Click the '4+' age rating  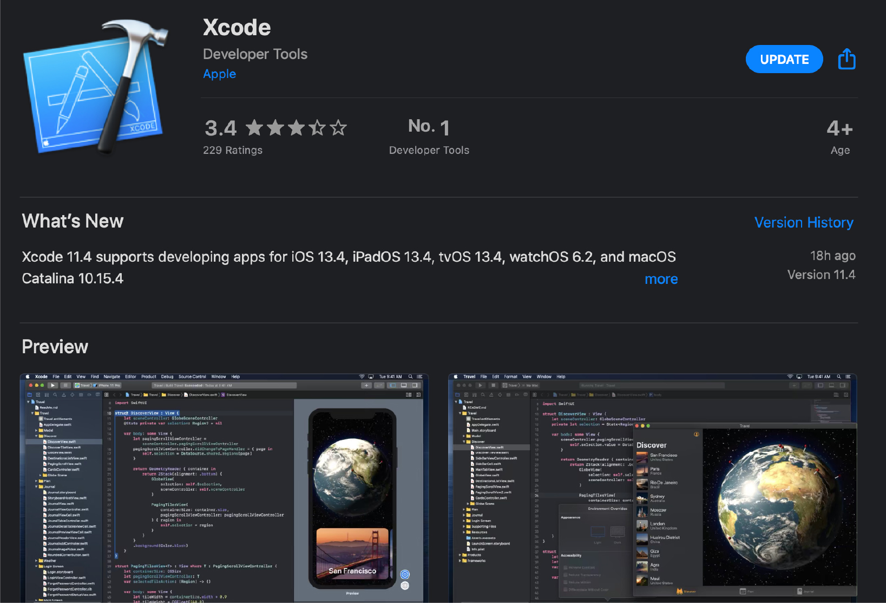coord(839,128)
